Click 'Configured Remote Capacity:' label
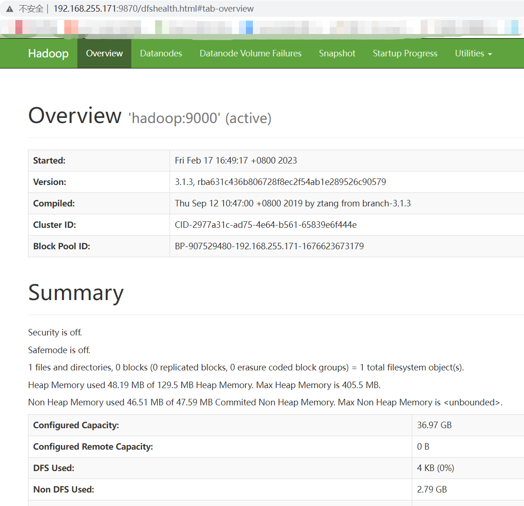This screenshot has height=506, width=524. (93, 446)
